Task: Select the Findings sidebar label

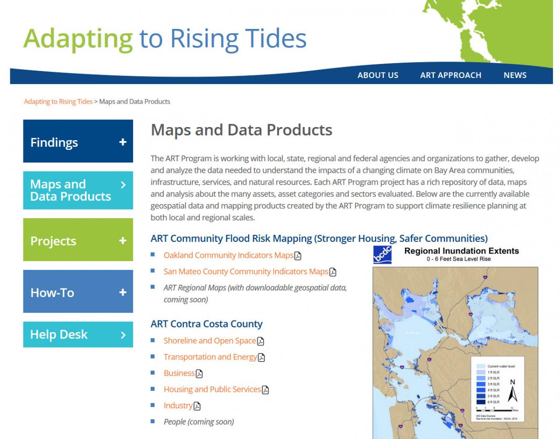Action: click(54, 142)
